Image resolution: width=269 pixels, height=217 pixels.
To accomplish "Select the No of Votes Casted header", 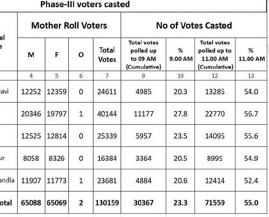I will (x=194, y=25).
